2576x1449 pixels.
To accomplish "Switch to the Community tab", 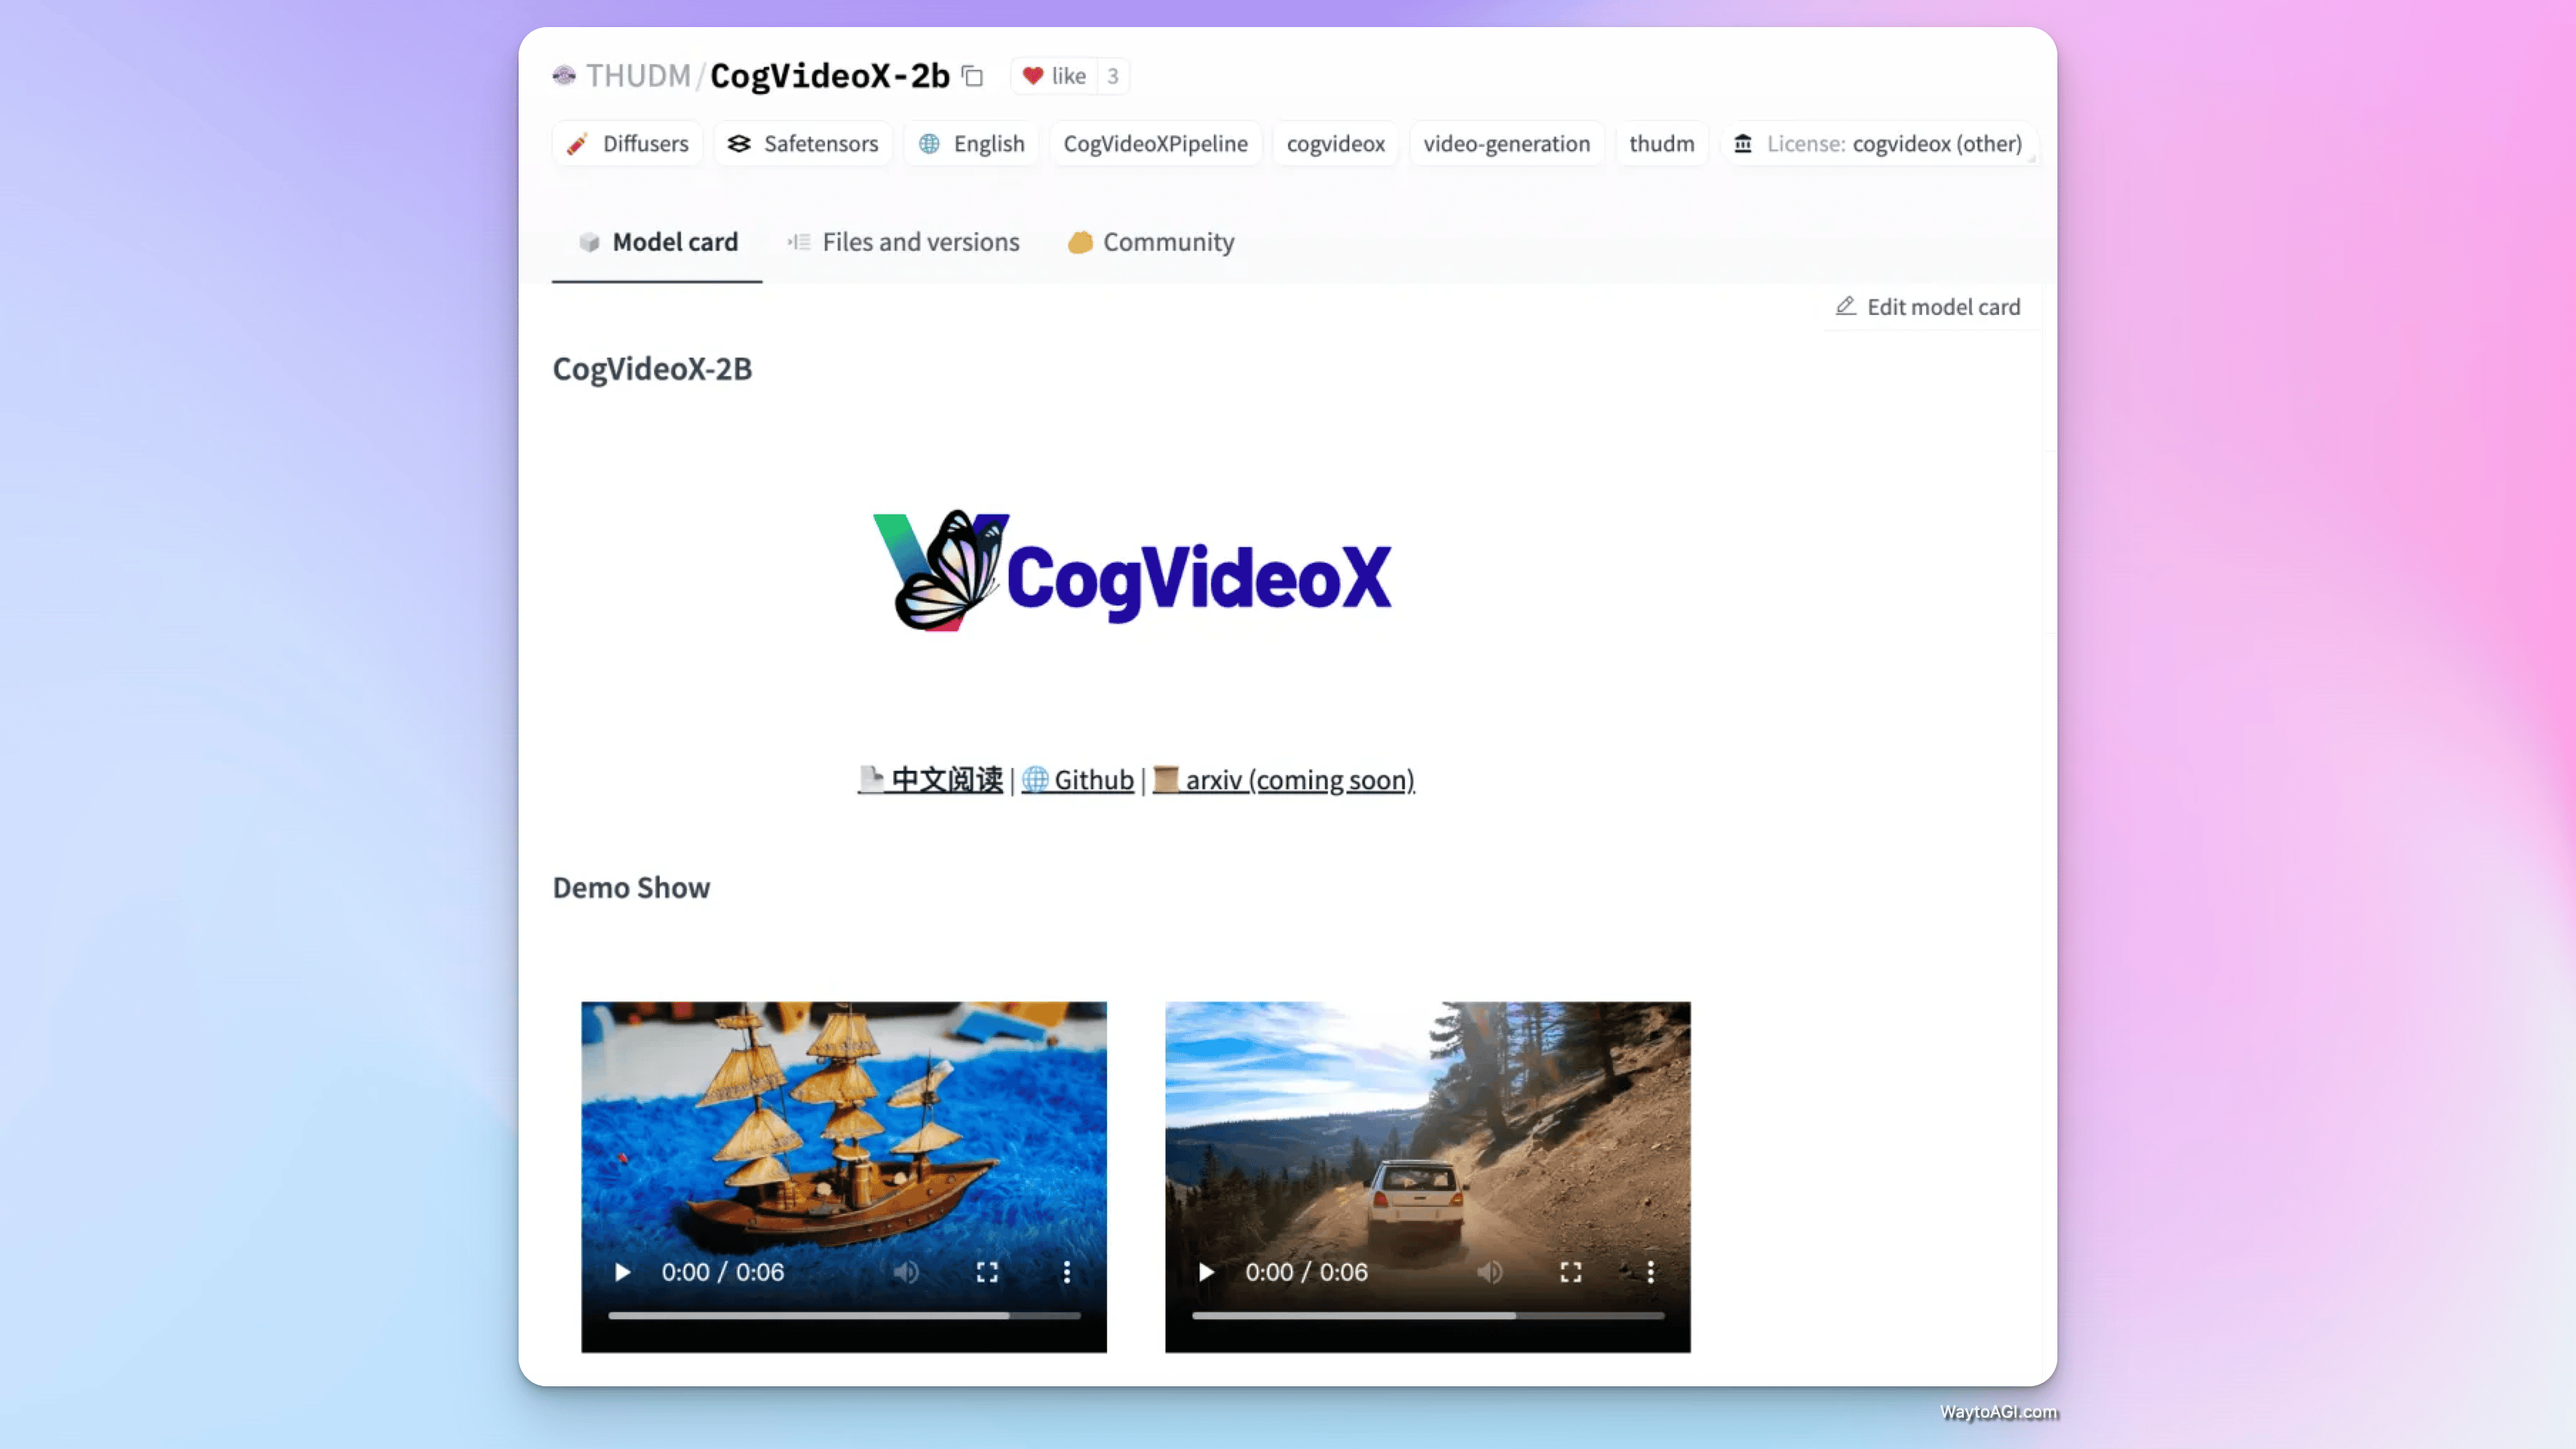I will pos(1150,242).
